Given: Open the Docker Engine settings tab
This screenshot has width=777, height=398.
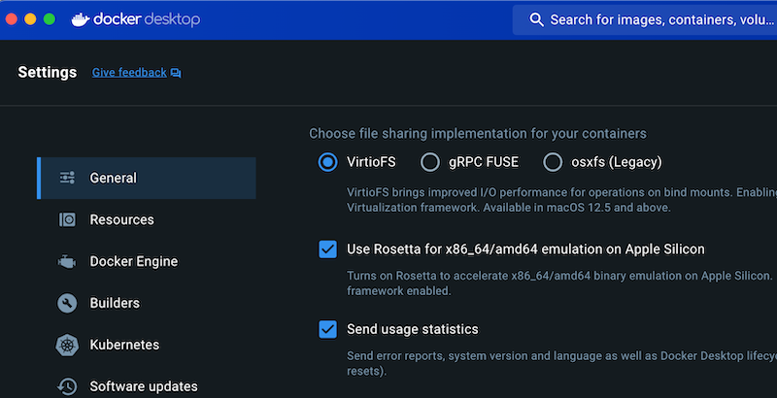Looking at the screenshot, I should tap(147, 261).
